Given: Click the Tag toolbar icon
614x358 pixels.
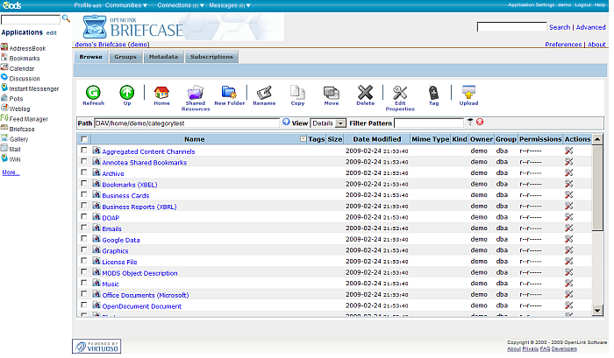Looking at the screenshot, I should pyautogui.click(x=433, y=92).
